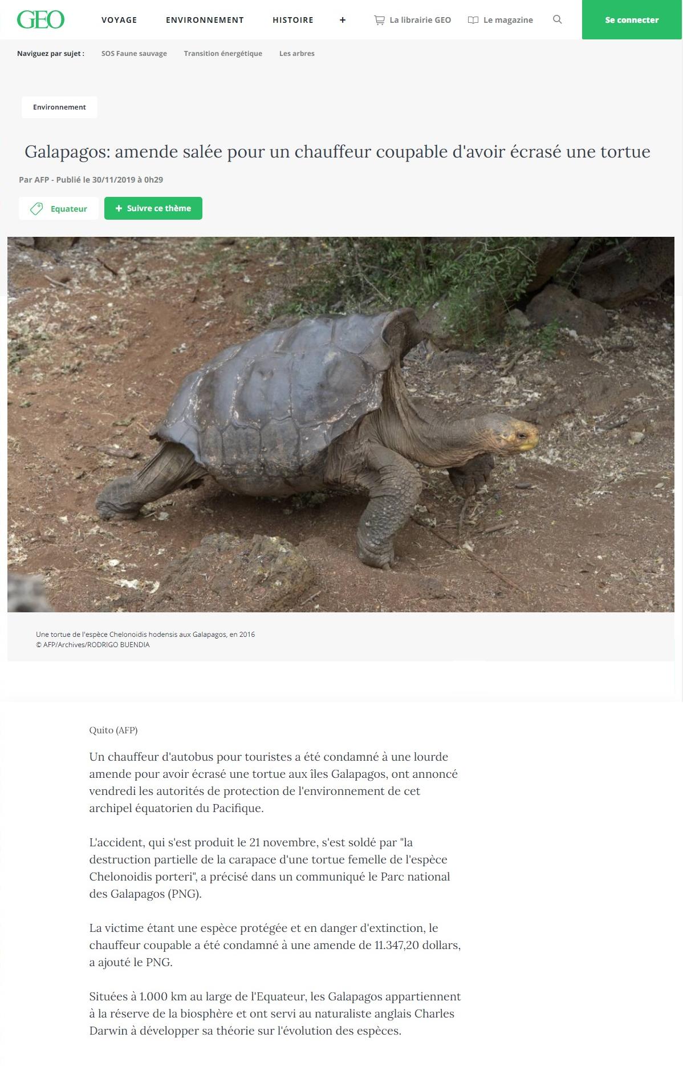683x1066 pixels.
Task: Select Transition énergétique topic
Action: tap(223, 54)
